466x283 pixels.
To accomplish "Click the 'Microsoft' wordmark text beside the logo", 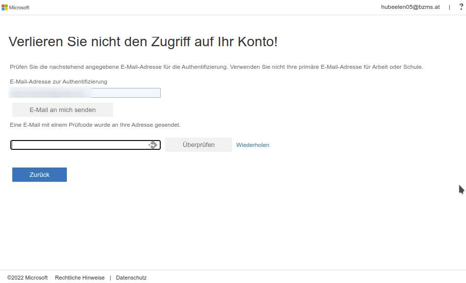I will point(20,7).
